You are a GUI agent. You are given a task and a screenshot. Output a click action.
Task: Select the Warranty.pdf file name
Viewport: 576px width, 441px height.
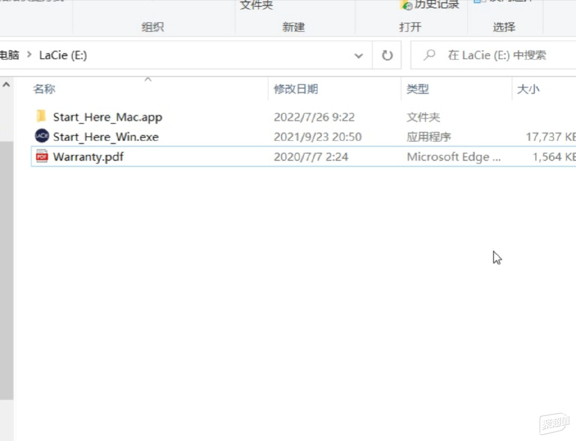(88, 157)
